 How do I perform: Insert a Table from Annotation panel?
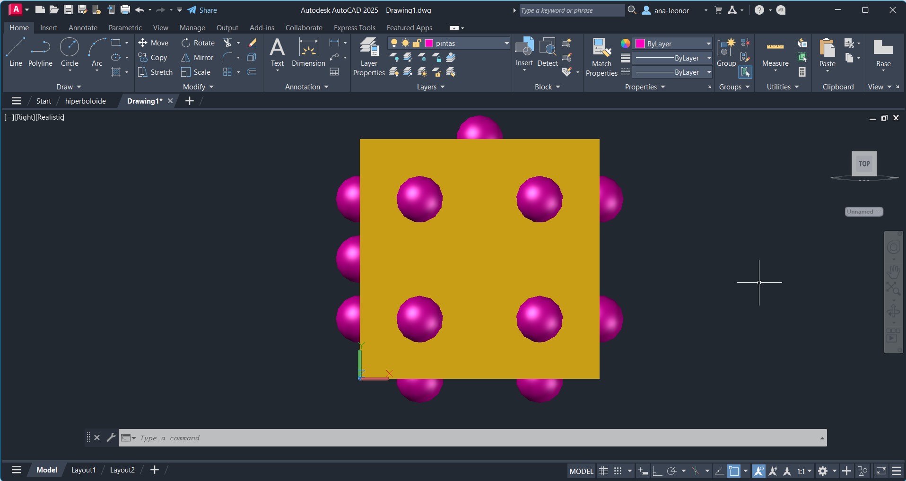pos(334,72)
